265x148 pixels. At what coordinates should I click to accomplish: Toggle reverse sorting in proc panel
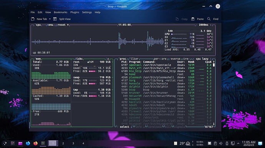tap(175, 59)
